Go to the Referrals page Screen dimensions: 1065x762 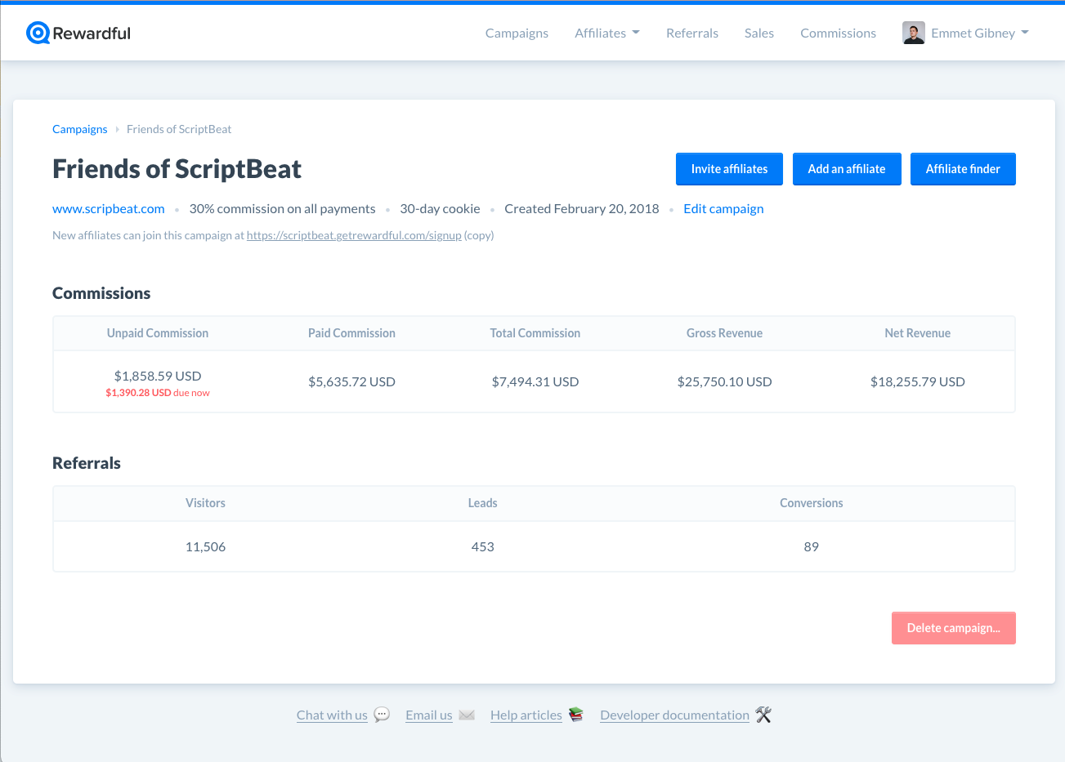pos(691,33)
